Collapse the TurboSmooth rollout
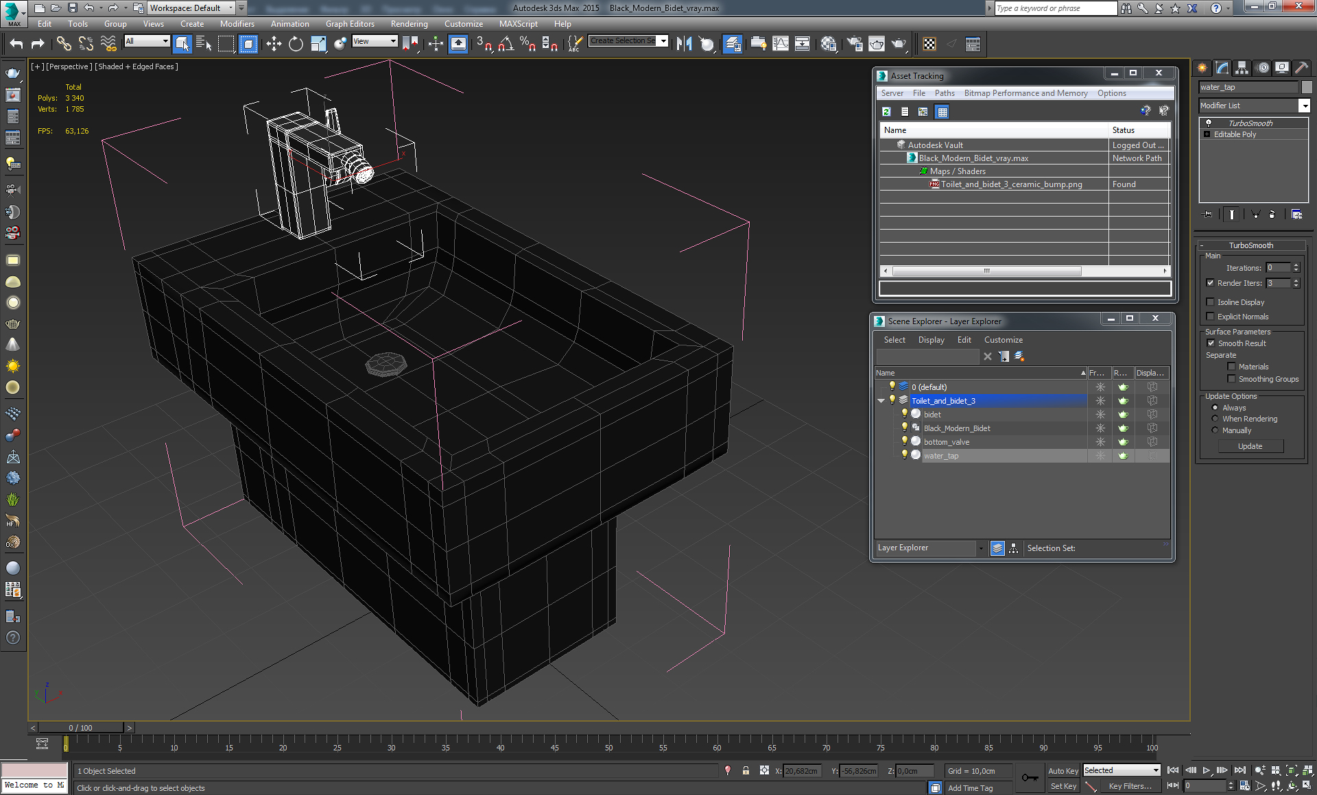The image size is (1317, 795). click(x=1202, y=245)
